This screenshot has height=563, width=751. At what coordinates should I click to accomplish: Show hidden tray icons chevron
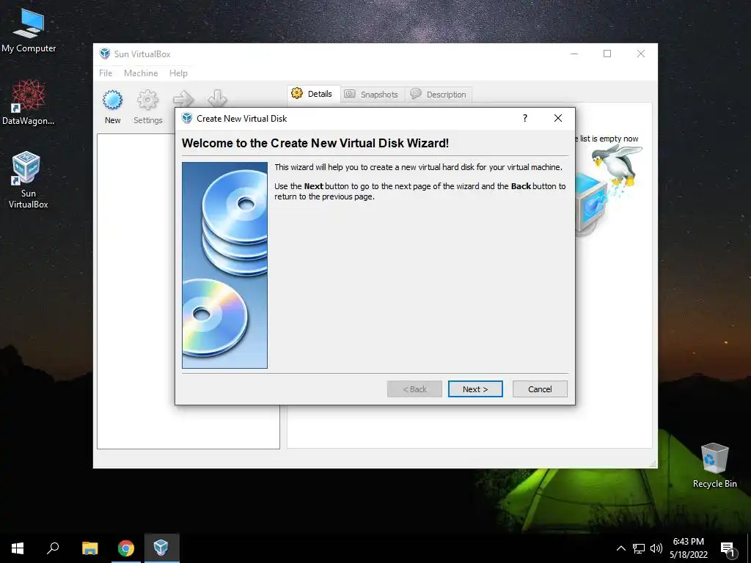tap(620, 548)
